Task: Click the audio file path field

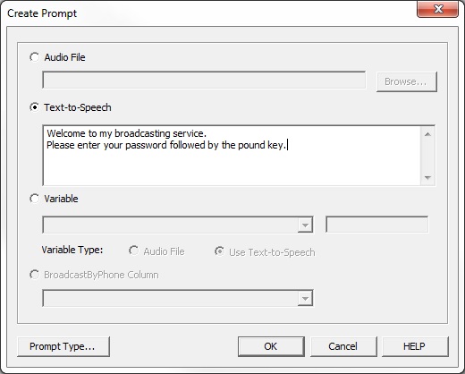Action: click(x=204, y=80)
